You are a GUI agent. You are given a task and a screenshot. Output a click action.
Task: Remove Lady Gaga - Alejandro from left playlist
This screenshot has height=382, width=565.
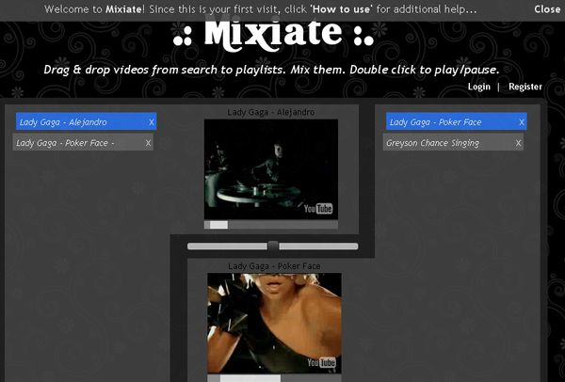pyautogui.click(x=152, y=122)
